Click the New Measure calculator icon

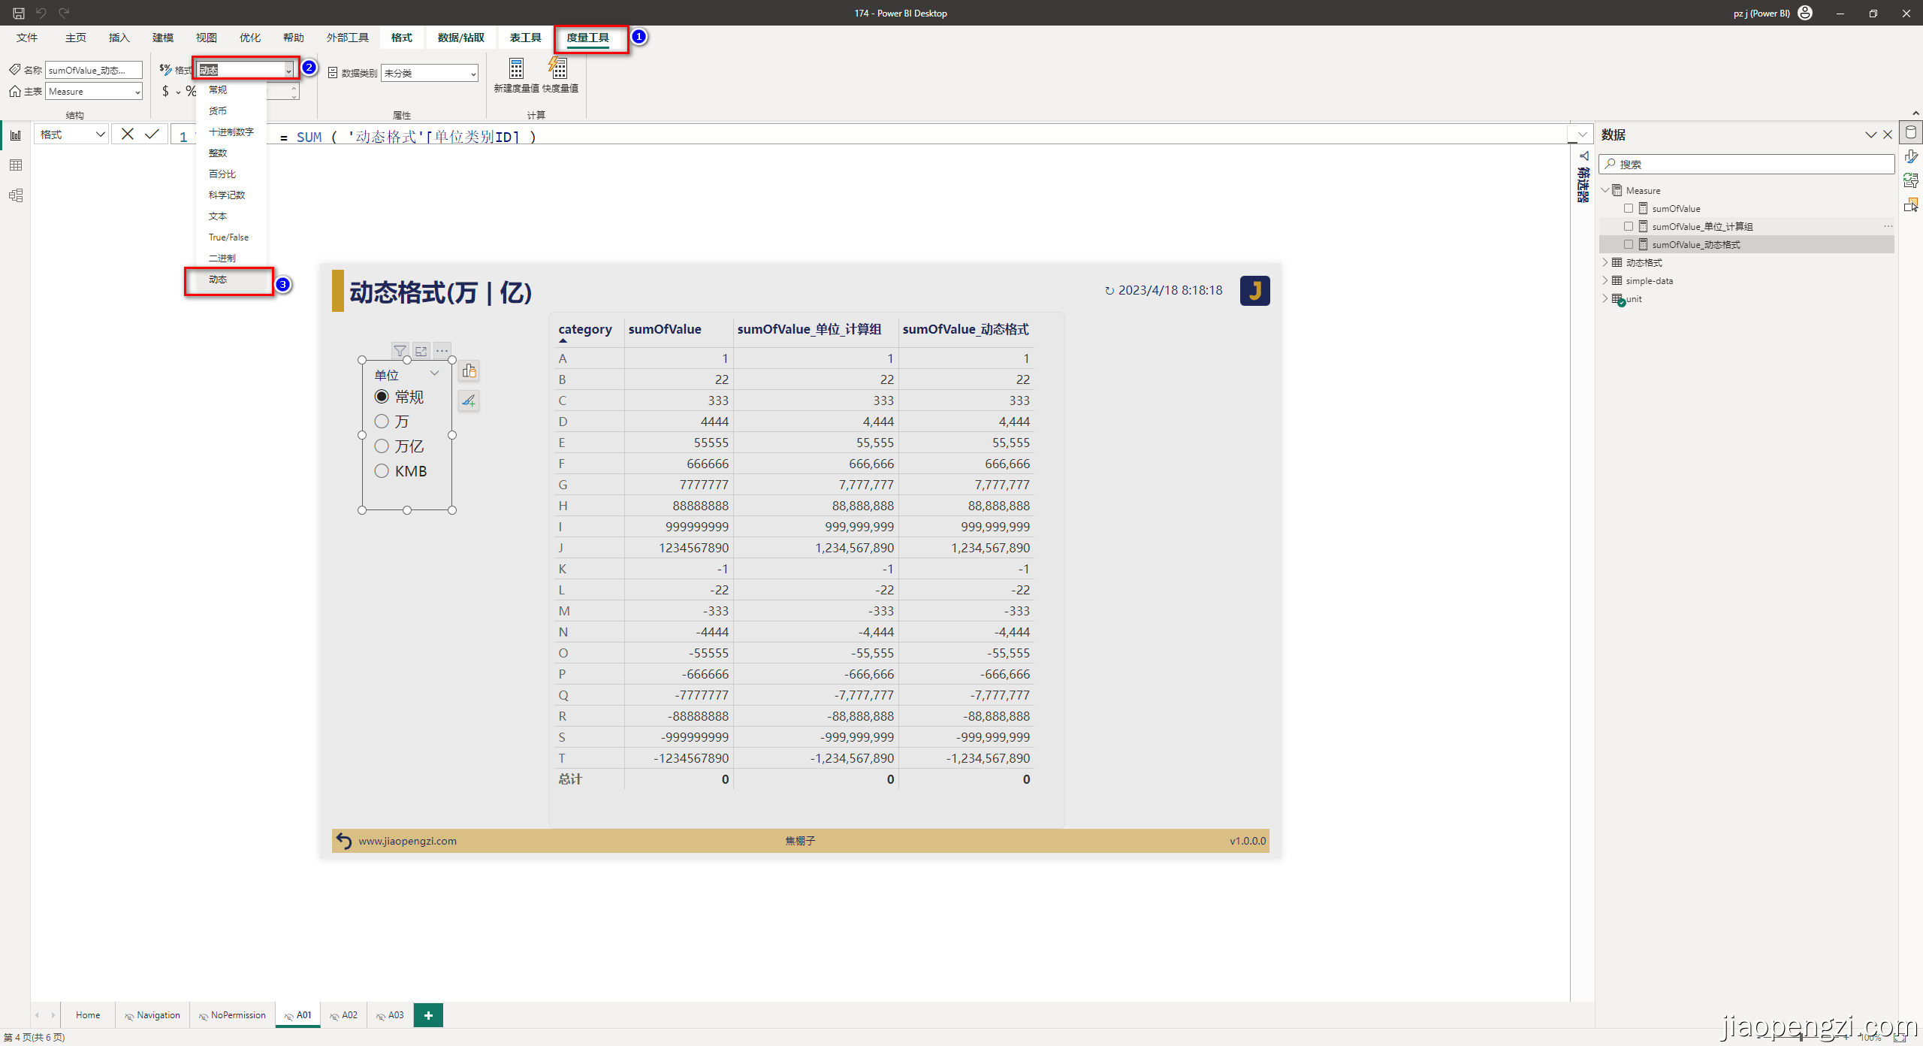(x=516, y=69)
